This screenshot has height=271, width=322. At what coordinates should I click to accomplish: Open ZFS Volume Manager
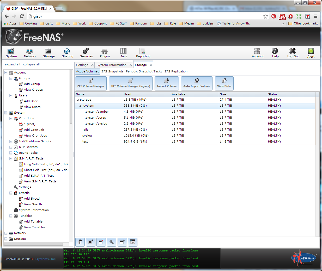click(91, 83)
